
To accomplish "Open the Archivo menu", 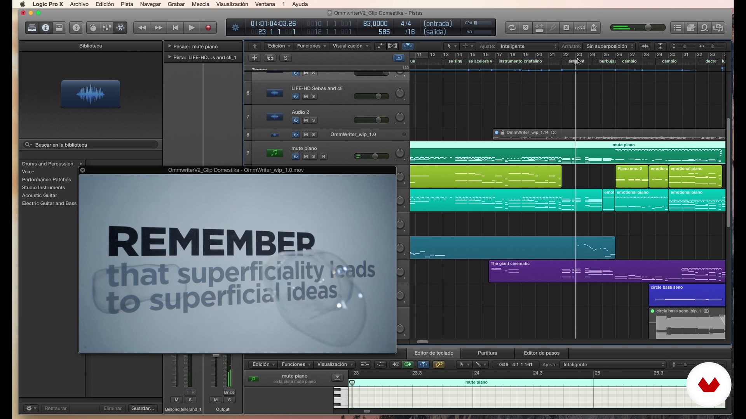I will coord(79,4).
